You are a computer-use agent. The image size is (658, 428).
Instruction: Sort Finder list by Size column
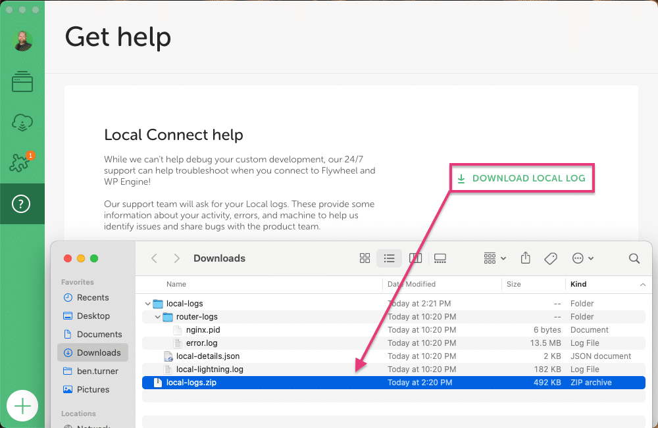(x=513, y=284)
